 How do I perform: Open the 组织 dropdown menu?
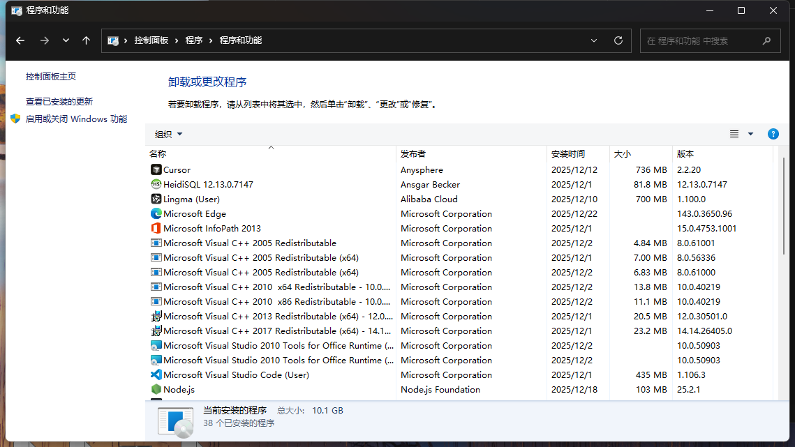tap(168, 134)
